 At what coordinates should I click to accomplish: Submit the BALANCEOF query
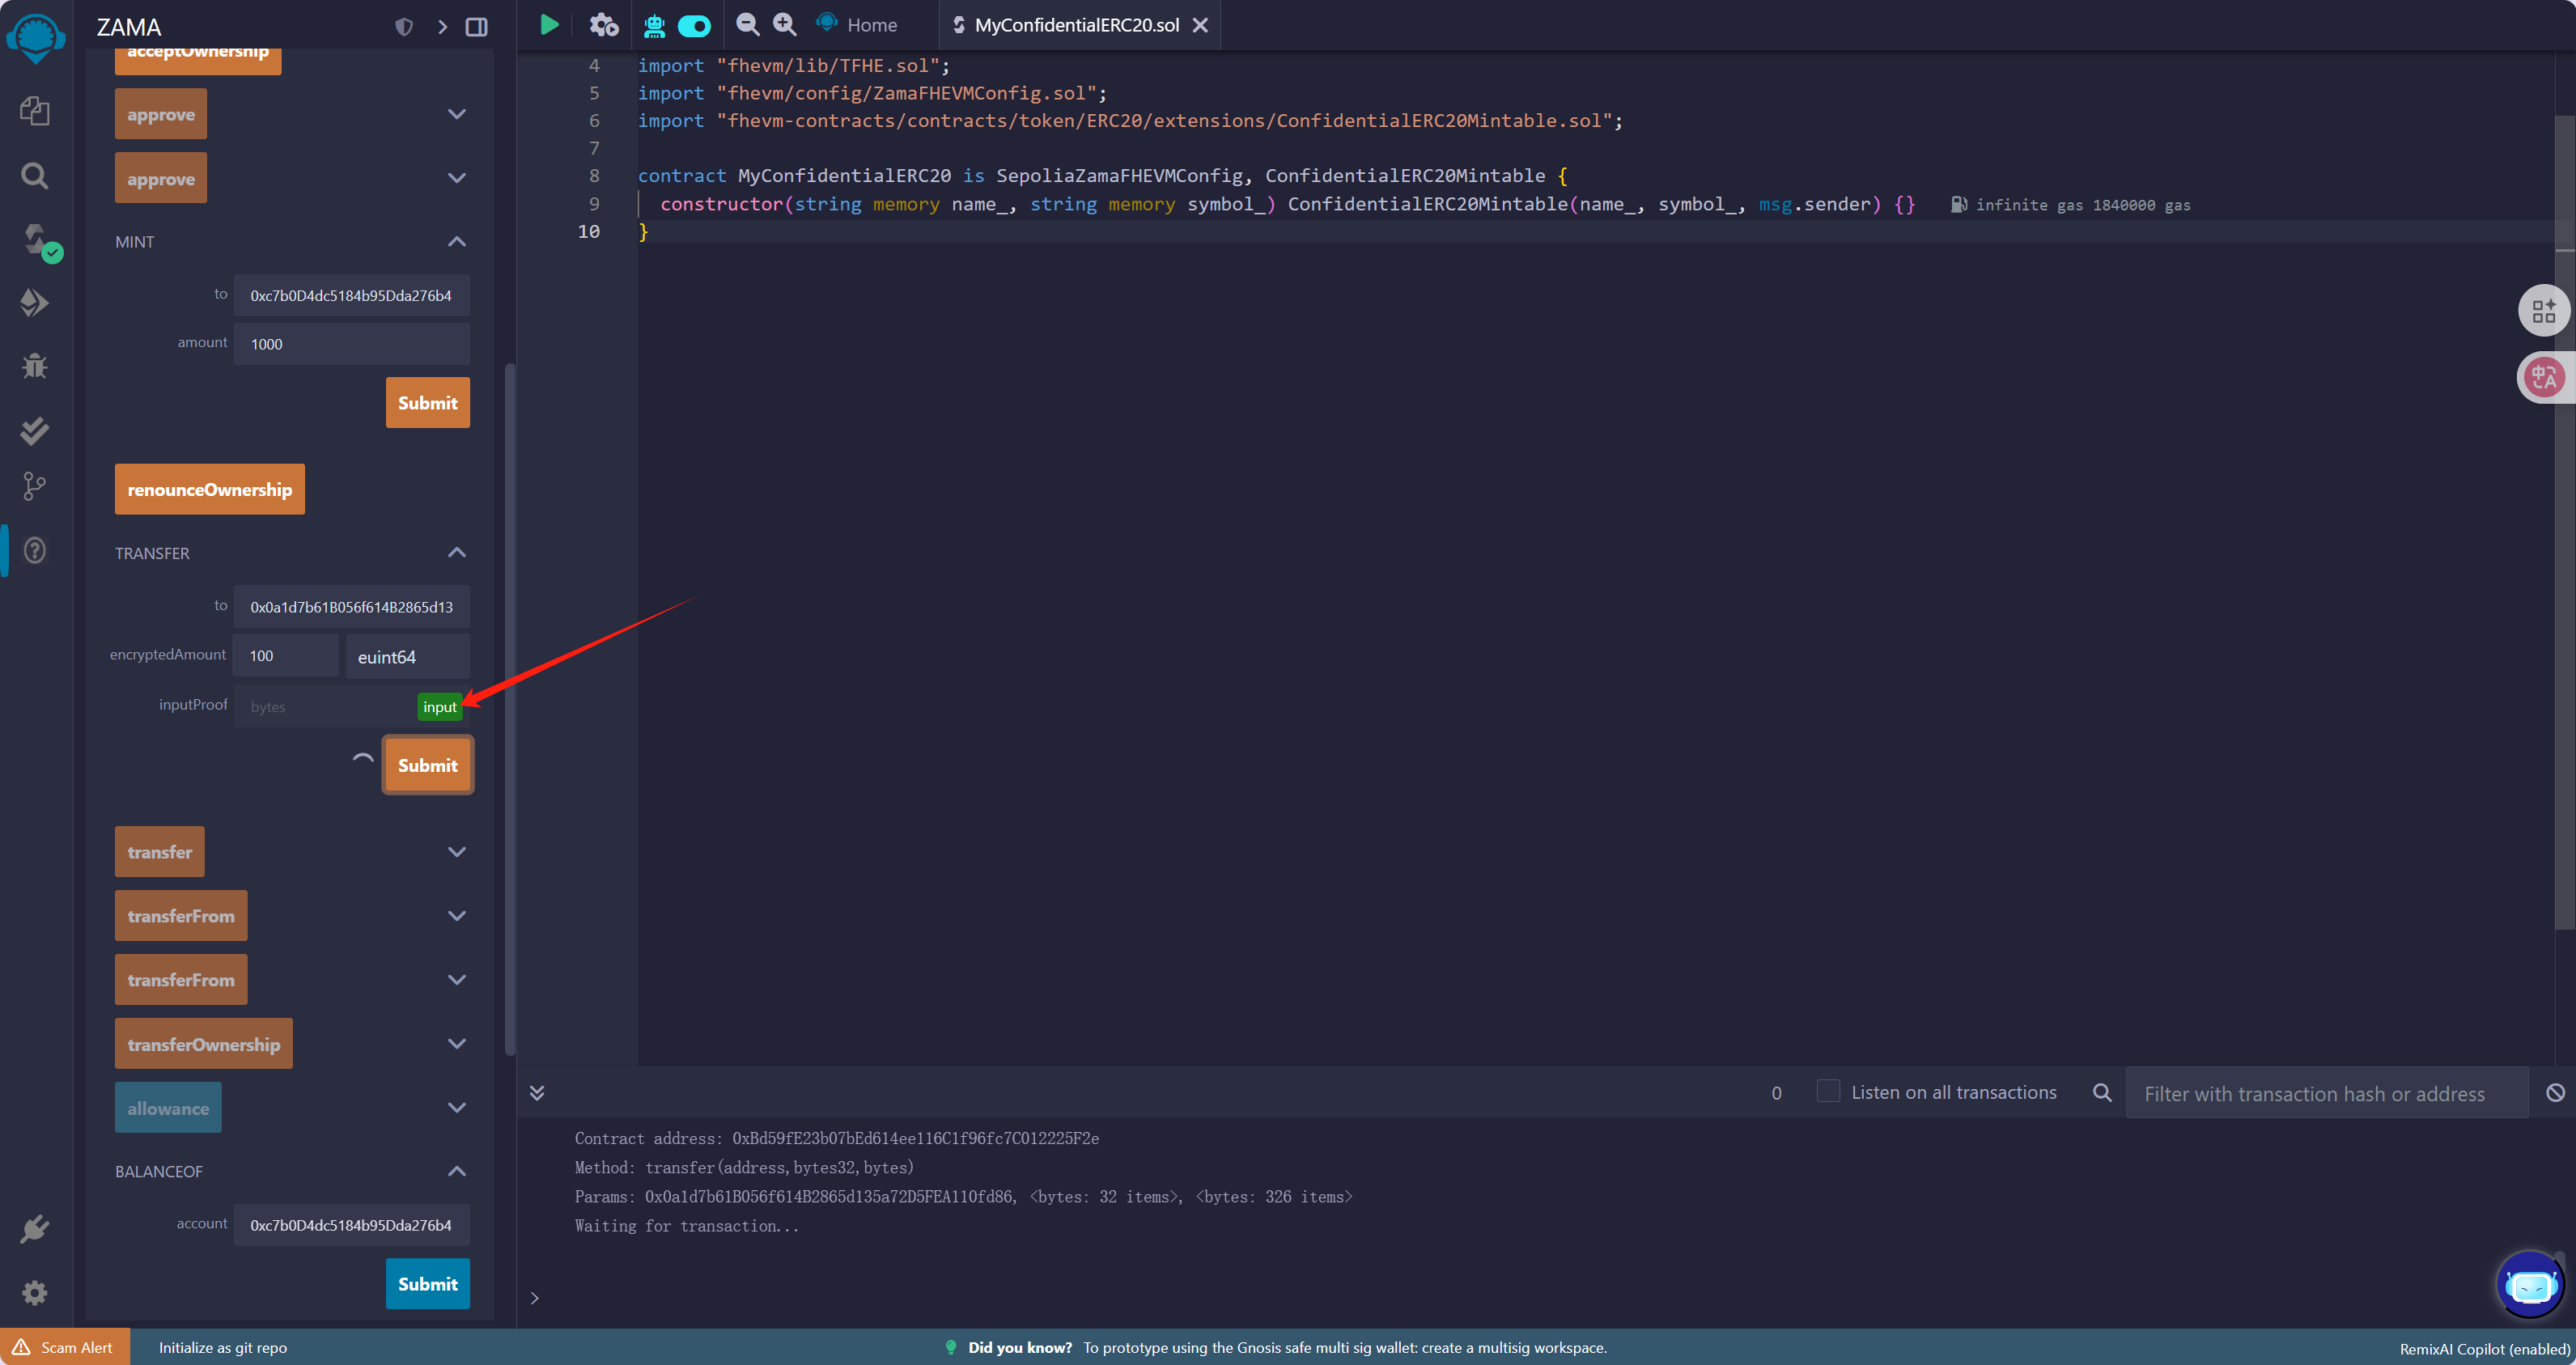428,1284
